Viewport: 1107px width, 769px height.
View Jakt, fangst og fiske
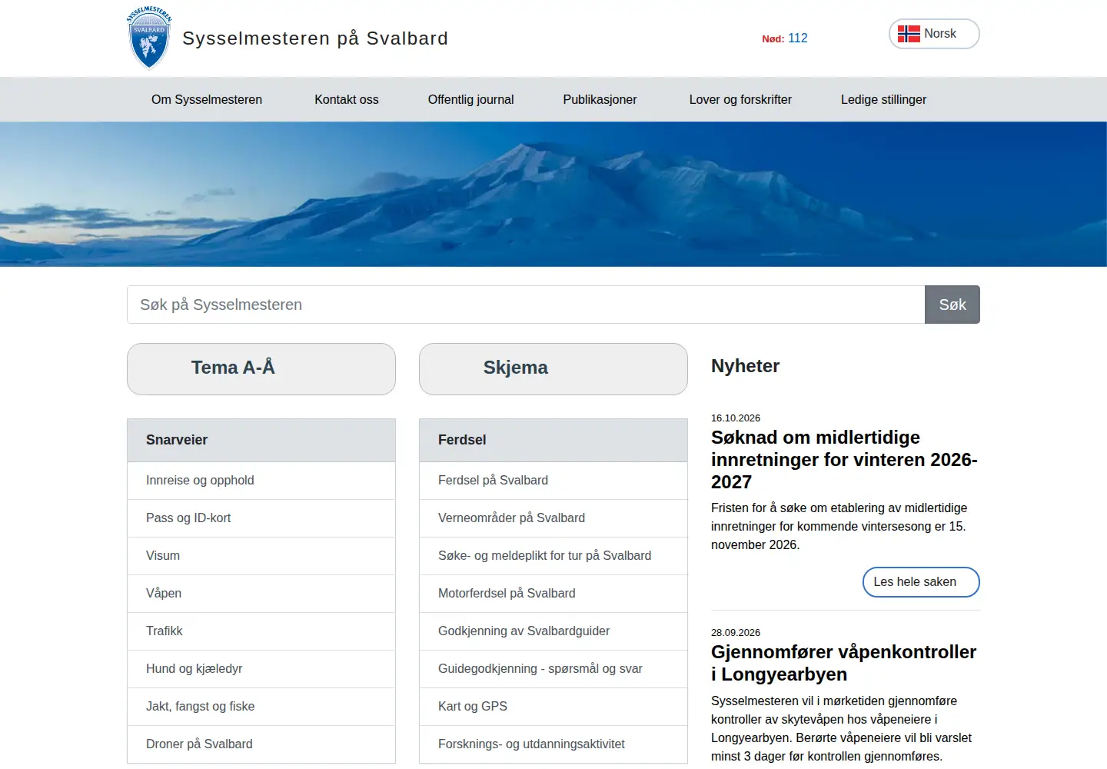pyautogui.click(x=261, y=707)
